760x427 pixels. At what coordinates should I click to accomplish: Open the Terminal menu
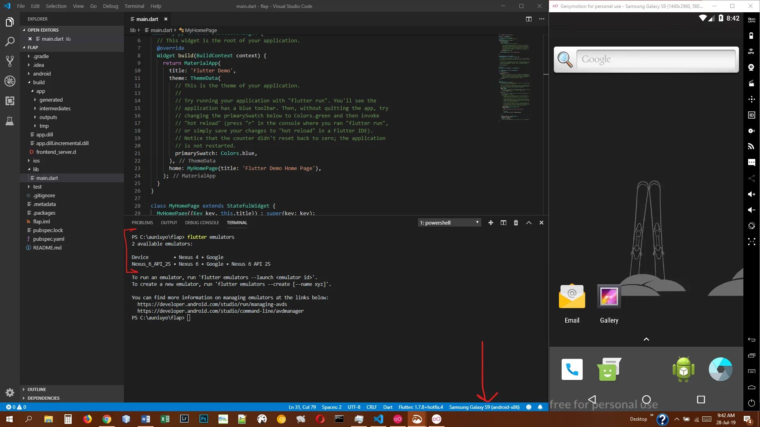(134, 6)
